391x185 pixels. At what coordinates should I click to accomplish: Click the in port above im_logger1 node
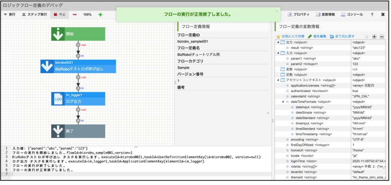(x=78, y=88)
